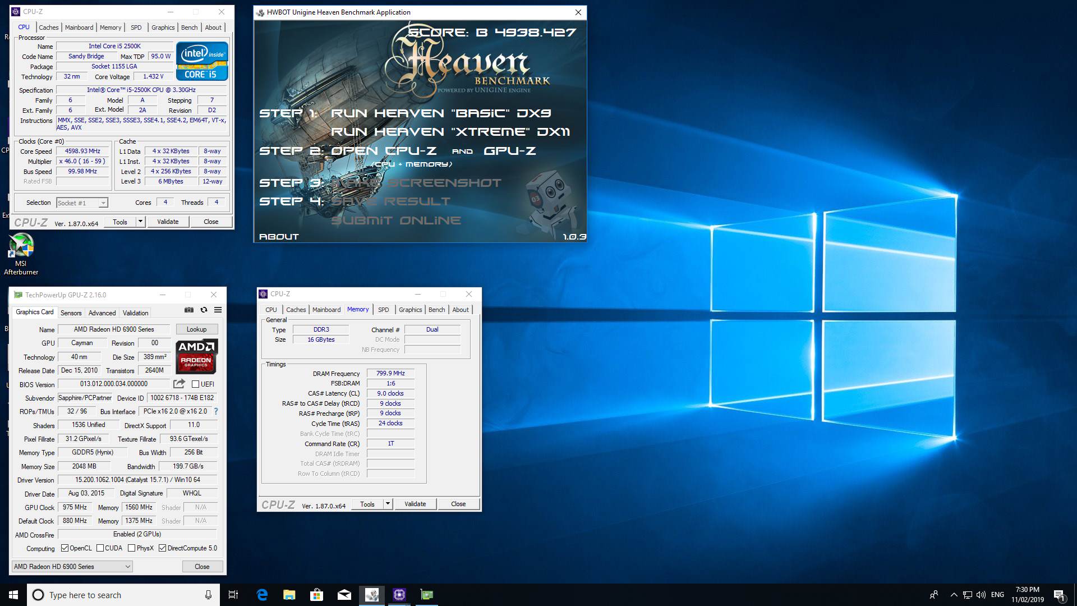Toggle DirectCompute 5.0 checkbox
1077x606 pixels.
click(x=162, y=548)
